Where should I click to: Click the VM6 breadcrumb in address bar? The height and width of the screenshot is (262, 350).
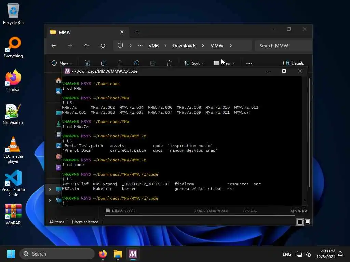click(153, 46)
